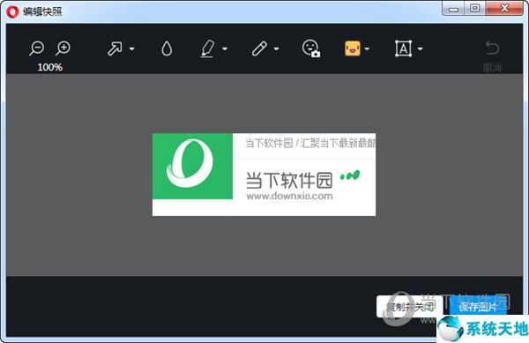Open the pencil tool options dropdown

click(x=276, y=48)
